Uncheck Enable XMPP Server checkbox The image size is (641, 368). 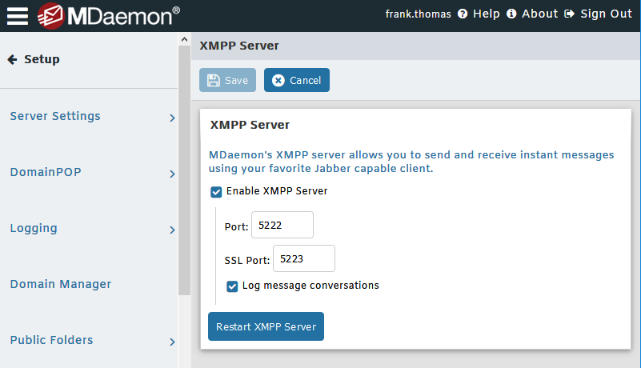216,192
